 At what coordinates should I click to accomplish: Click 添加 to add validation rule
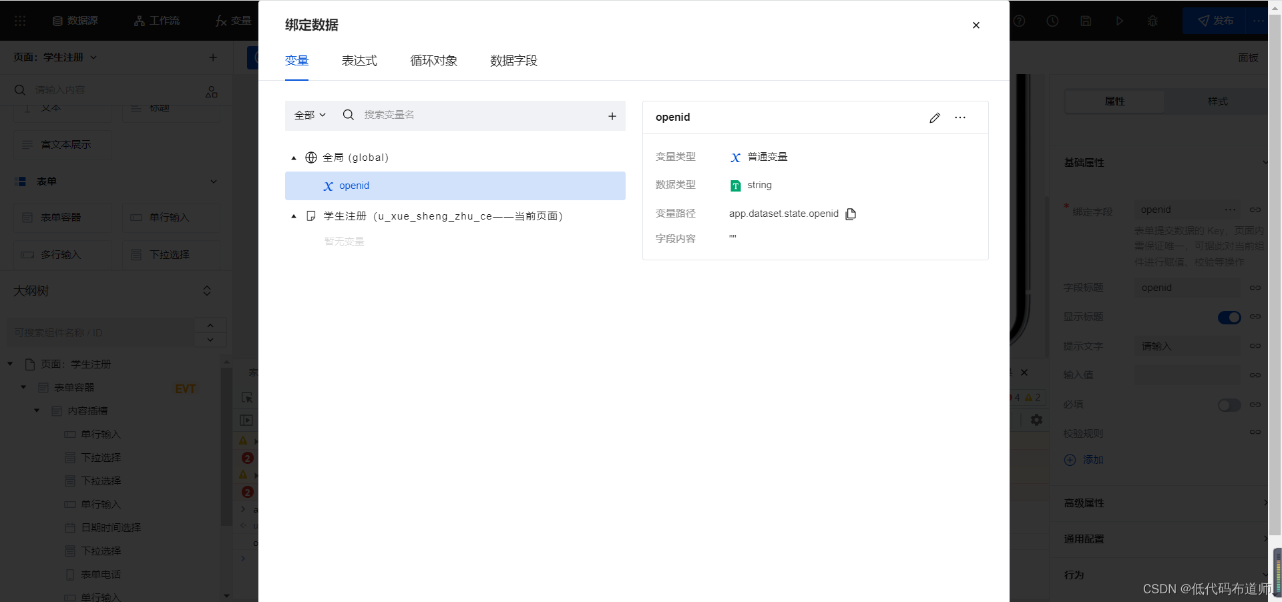pyautogui.click(x=1084, y=460)
